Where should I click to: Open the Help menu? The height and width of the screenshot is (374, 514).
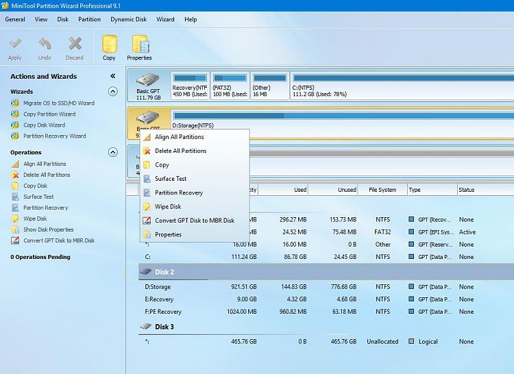(x=191, y=19)
